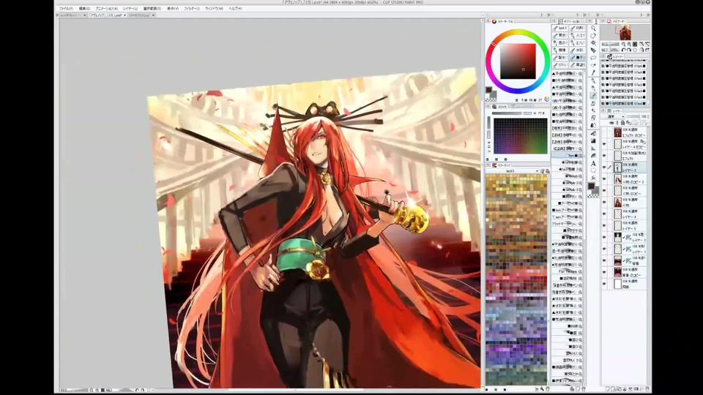This screenshot has width=703, height=395.
Task: Open dropdown arrow on the psd document tab
Action: pyautogui.click(x=124, y=15)
